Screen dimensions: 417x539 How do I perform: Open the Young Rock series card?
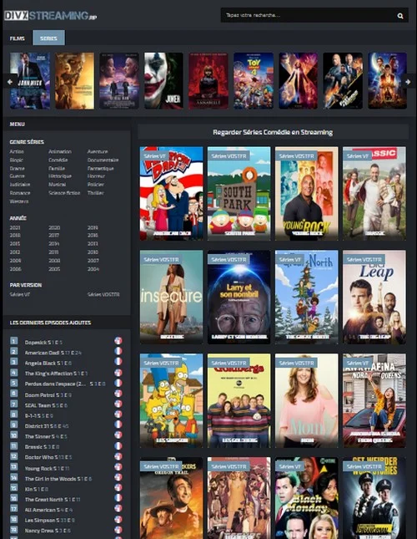pos(307,194)
